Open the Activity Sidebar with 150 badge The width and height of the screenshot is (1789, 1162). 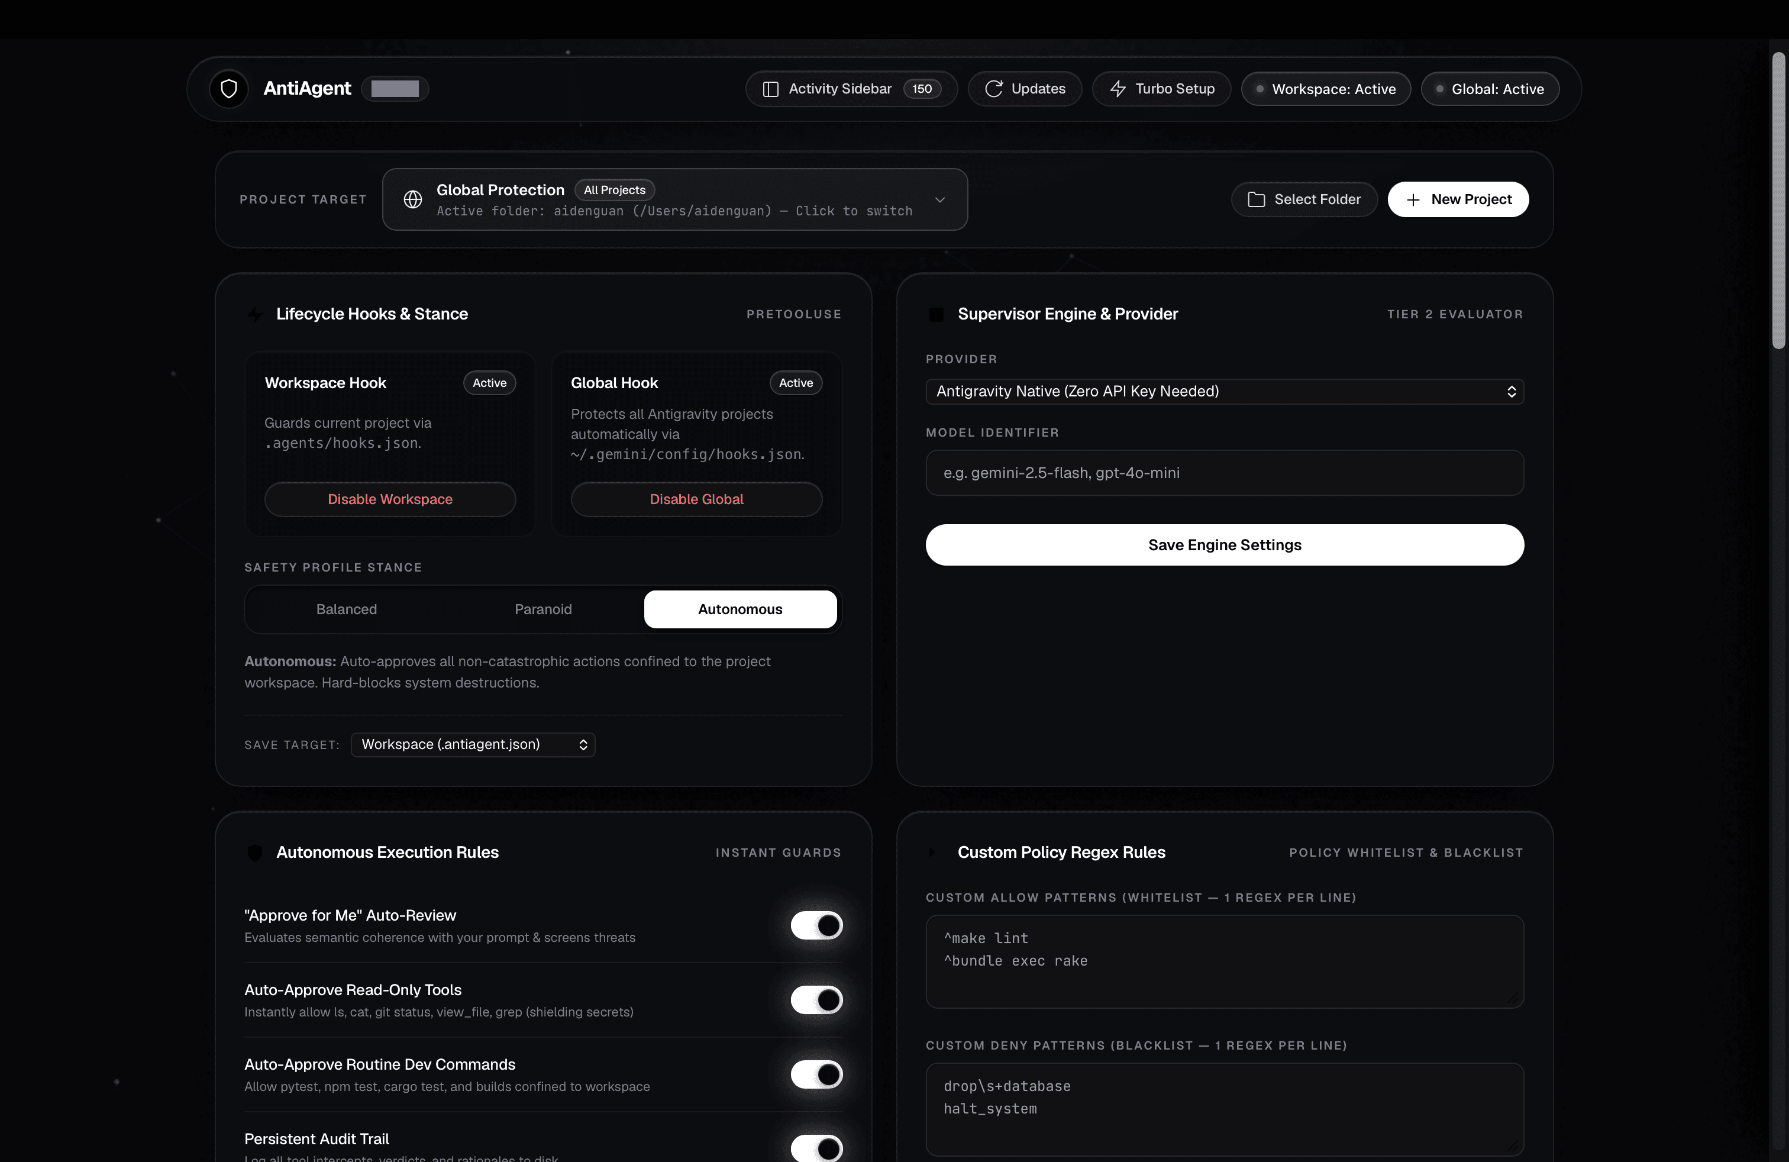pyautogui.click(x=851, y=89)
